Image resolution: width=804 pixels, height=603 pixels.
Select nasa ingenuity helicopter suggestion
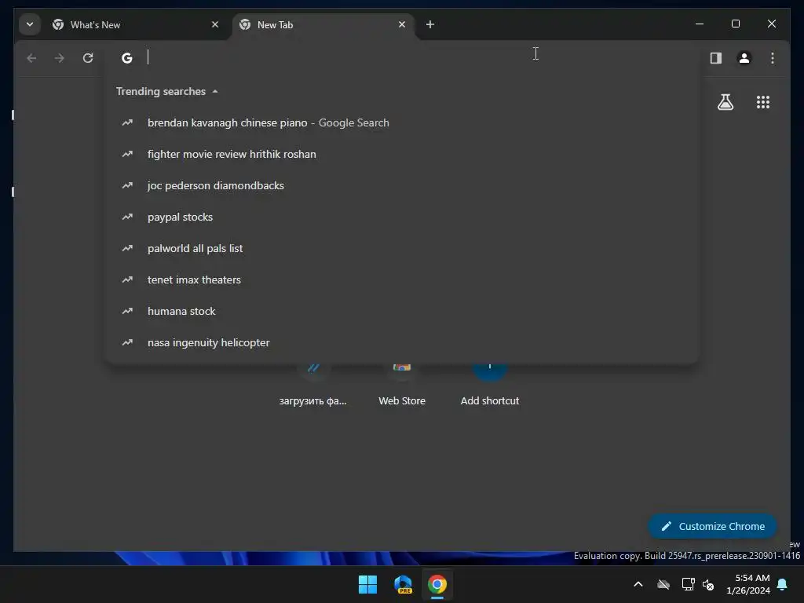pos(402,342)
